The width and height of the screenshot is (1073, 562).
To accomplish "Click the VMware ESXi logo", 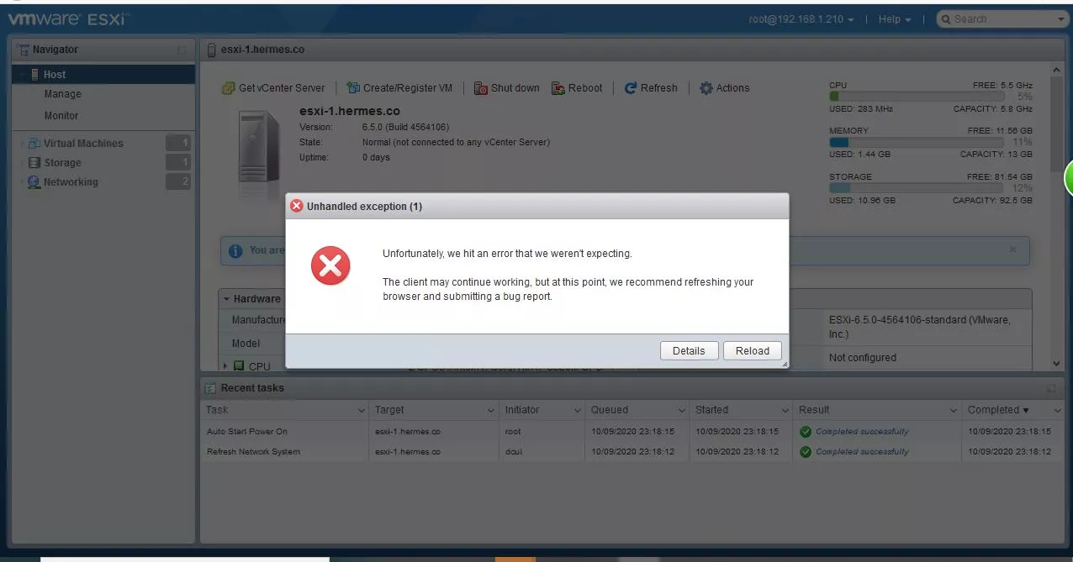I will (69, 18).
